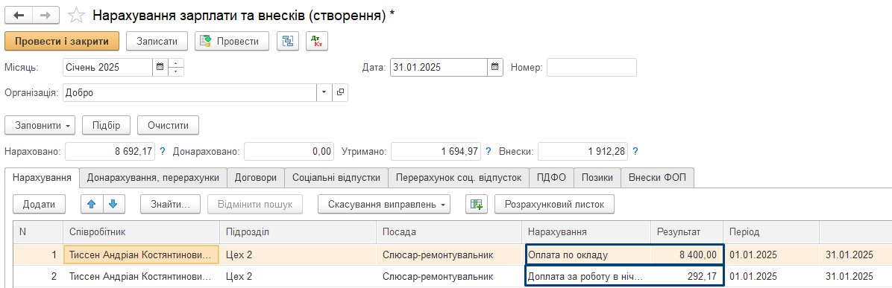
Task: Go back with the left arrow button
Action: click(x=18, y=16)
